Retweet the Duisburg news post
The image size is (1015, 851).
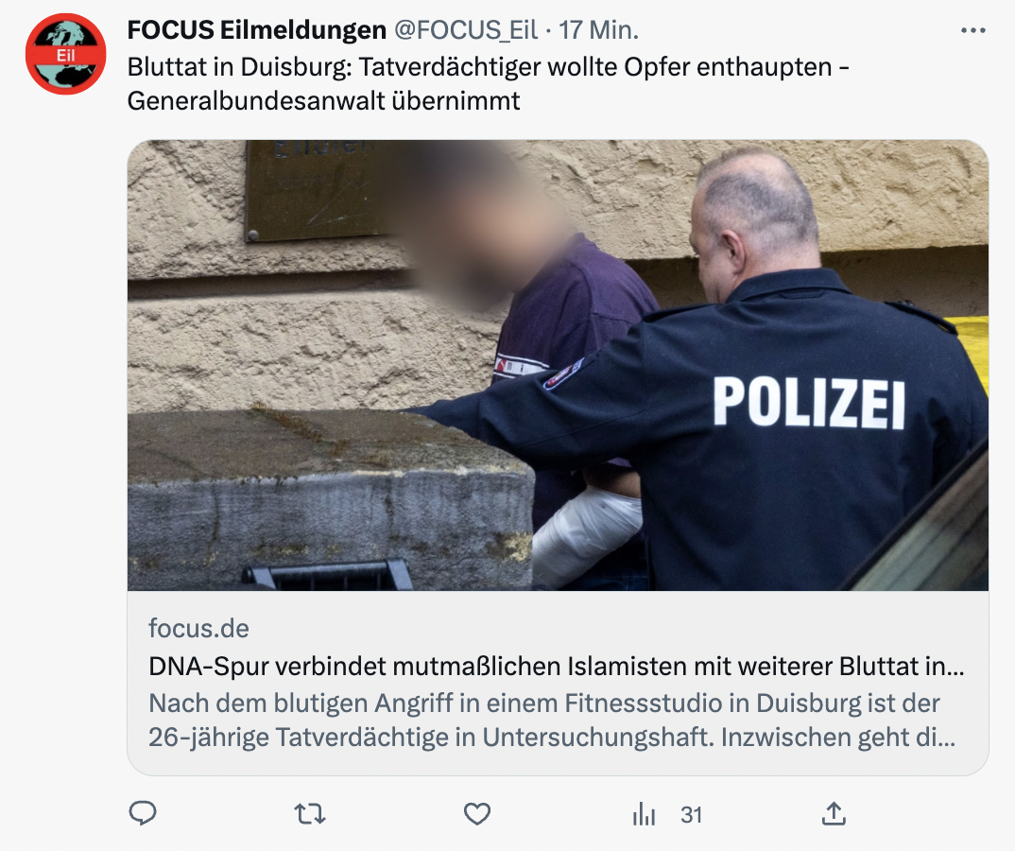309,813
